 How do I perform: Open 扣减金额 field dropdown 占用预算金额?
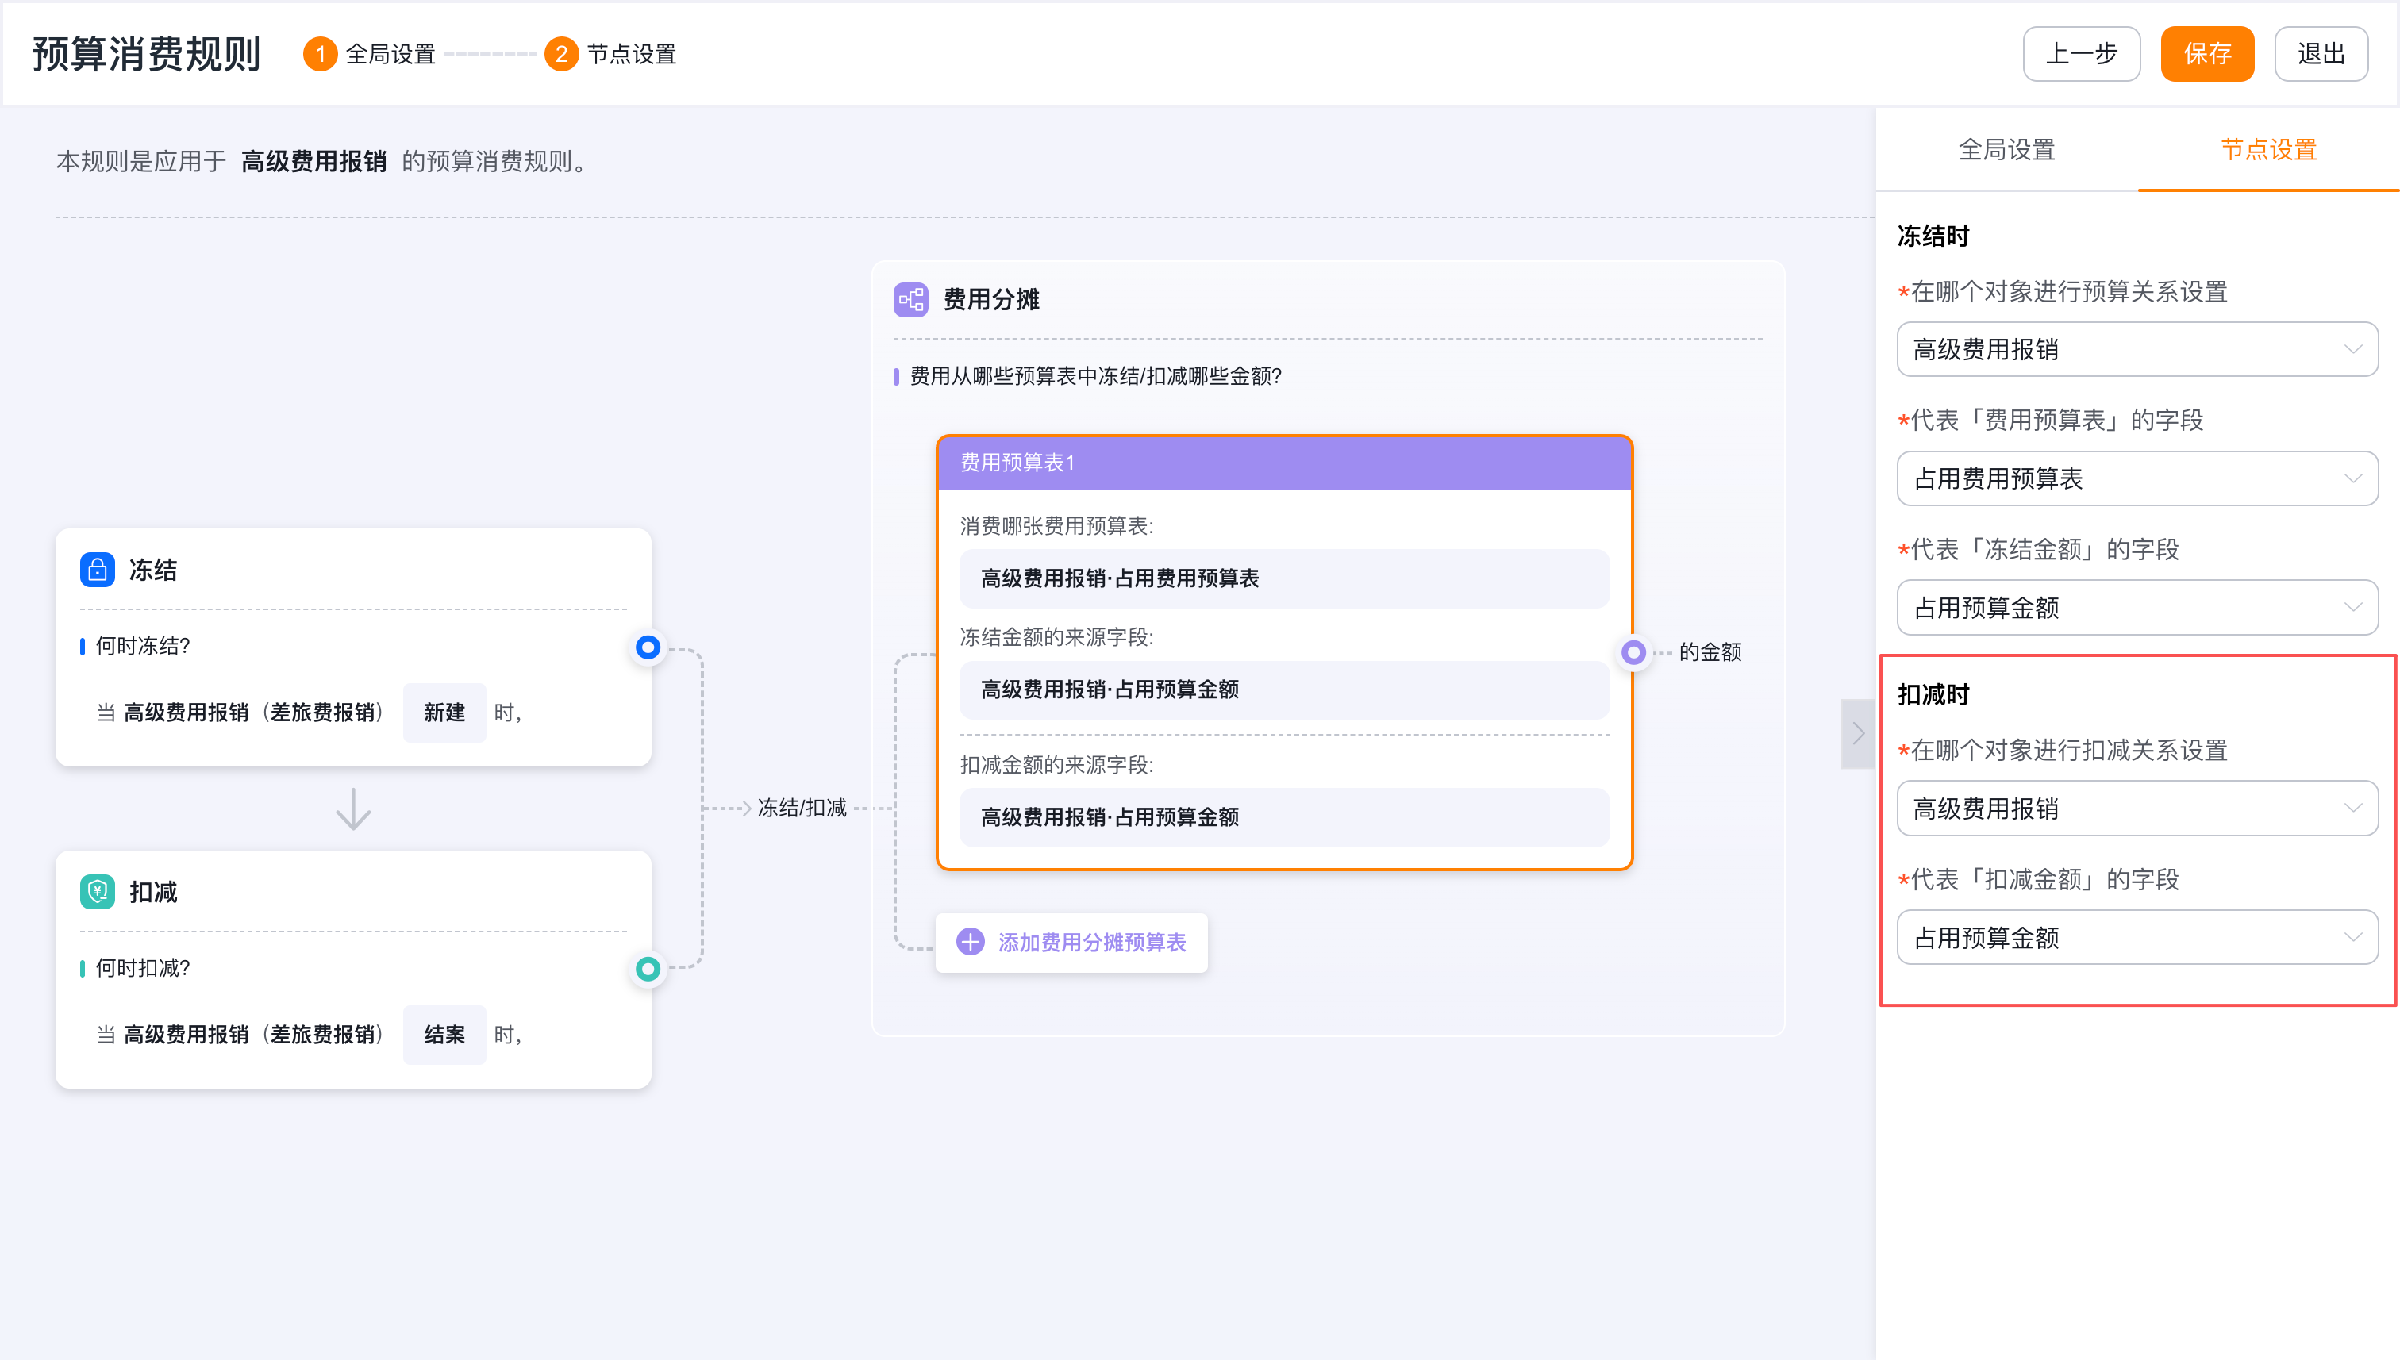[2137, 937]
